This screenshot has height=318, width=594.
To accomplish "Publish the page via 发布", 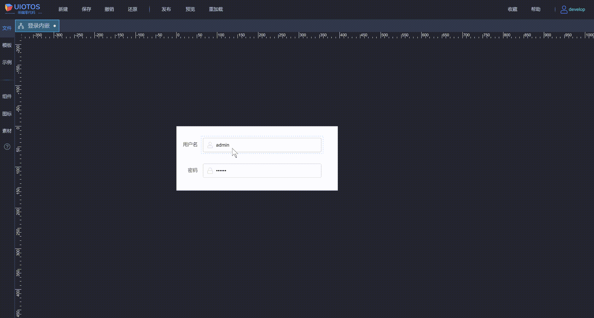I will [x=166, y=9].
